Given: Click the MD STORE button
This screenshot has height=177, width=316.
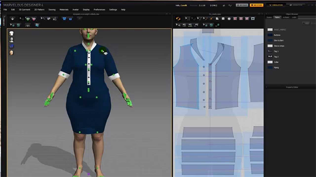Looking at the screenshot, I should [258, 5].
